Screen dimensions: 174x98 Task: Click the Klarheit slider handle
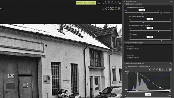point(161,40)
